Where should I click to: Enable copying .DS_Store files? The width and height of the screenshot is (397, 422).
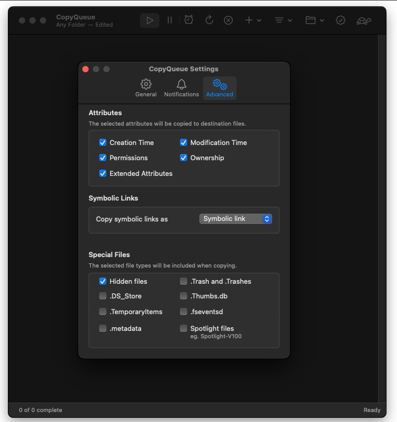[103, 296]
